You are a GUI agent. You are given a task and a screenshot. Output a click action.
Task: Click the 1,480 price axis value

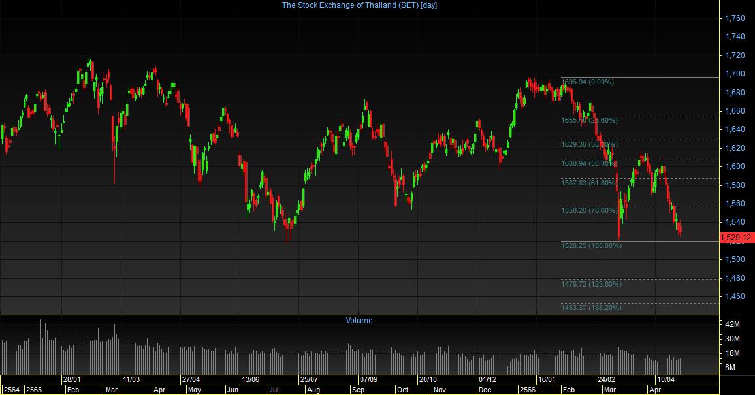coord(735,278)
